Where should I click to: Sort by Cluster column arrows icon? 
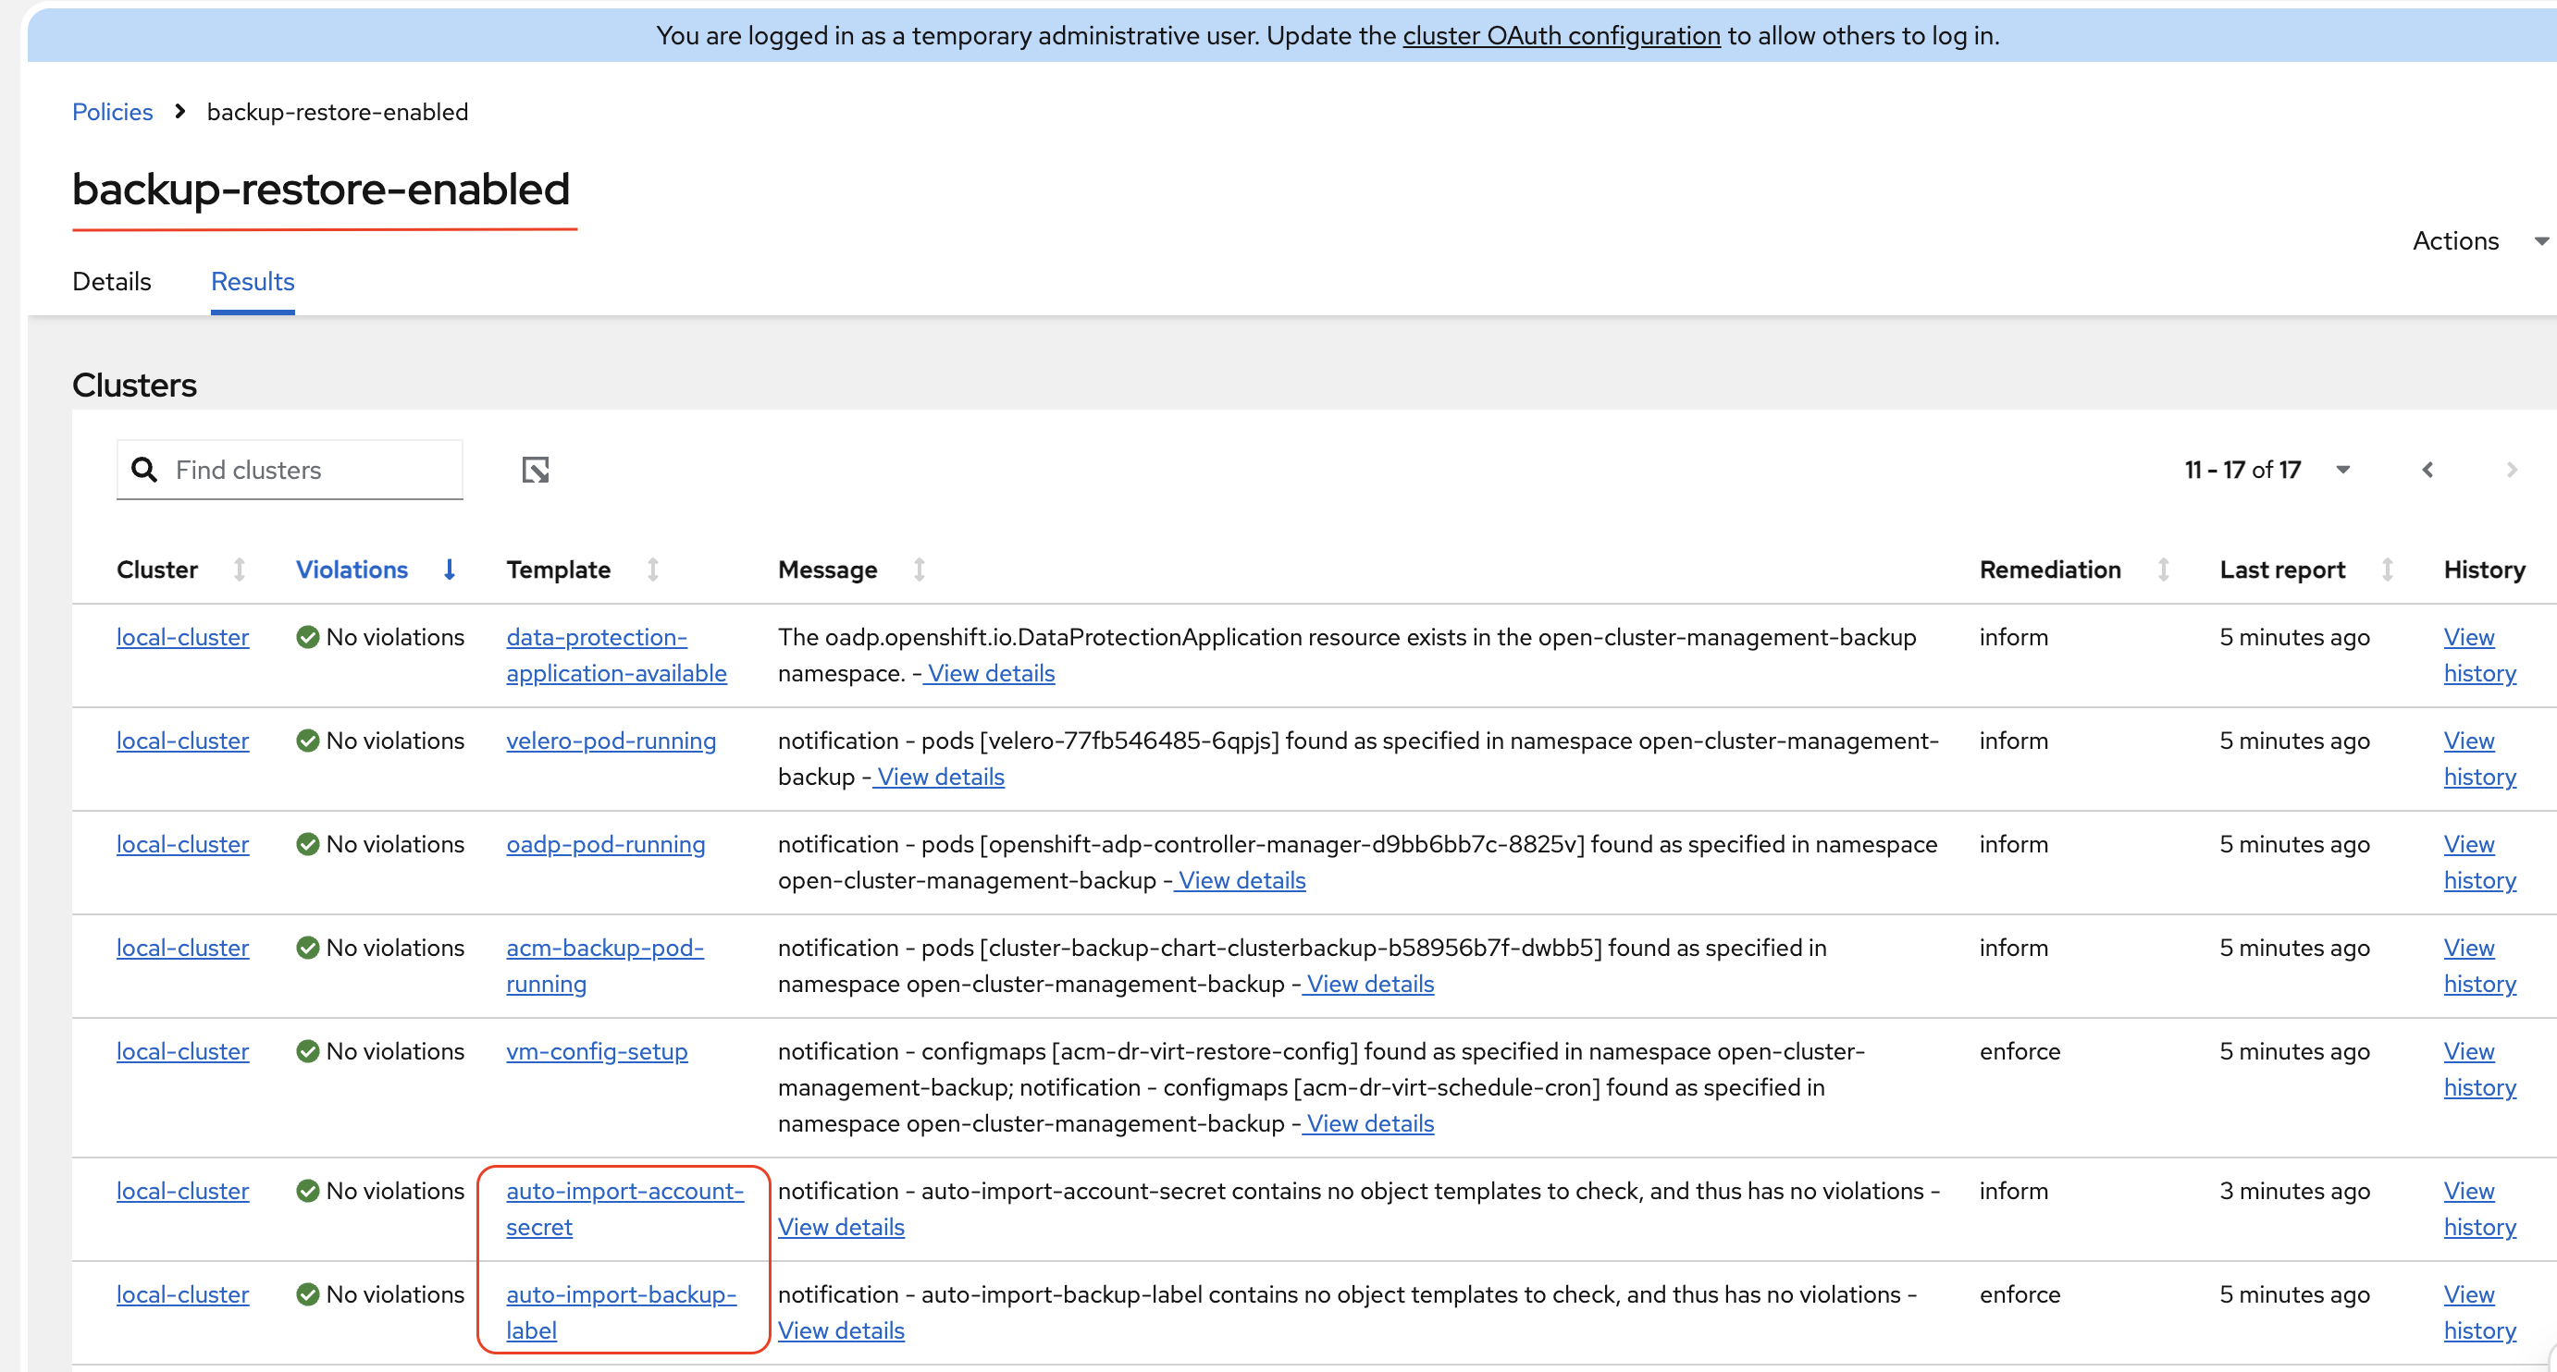(x=240, y=570)
